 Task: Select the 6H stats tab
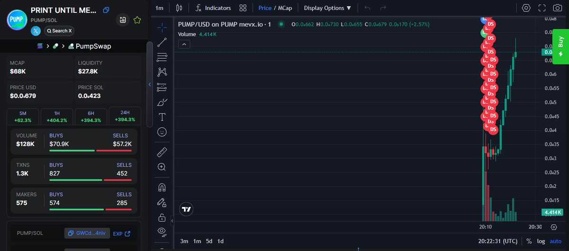click(x=91, y=117)
